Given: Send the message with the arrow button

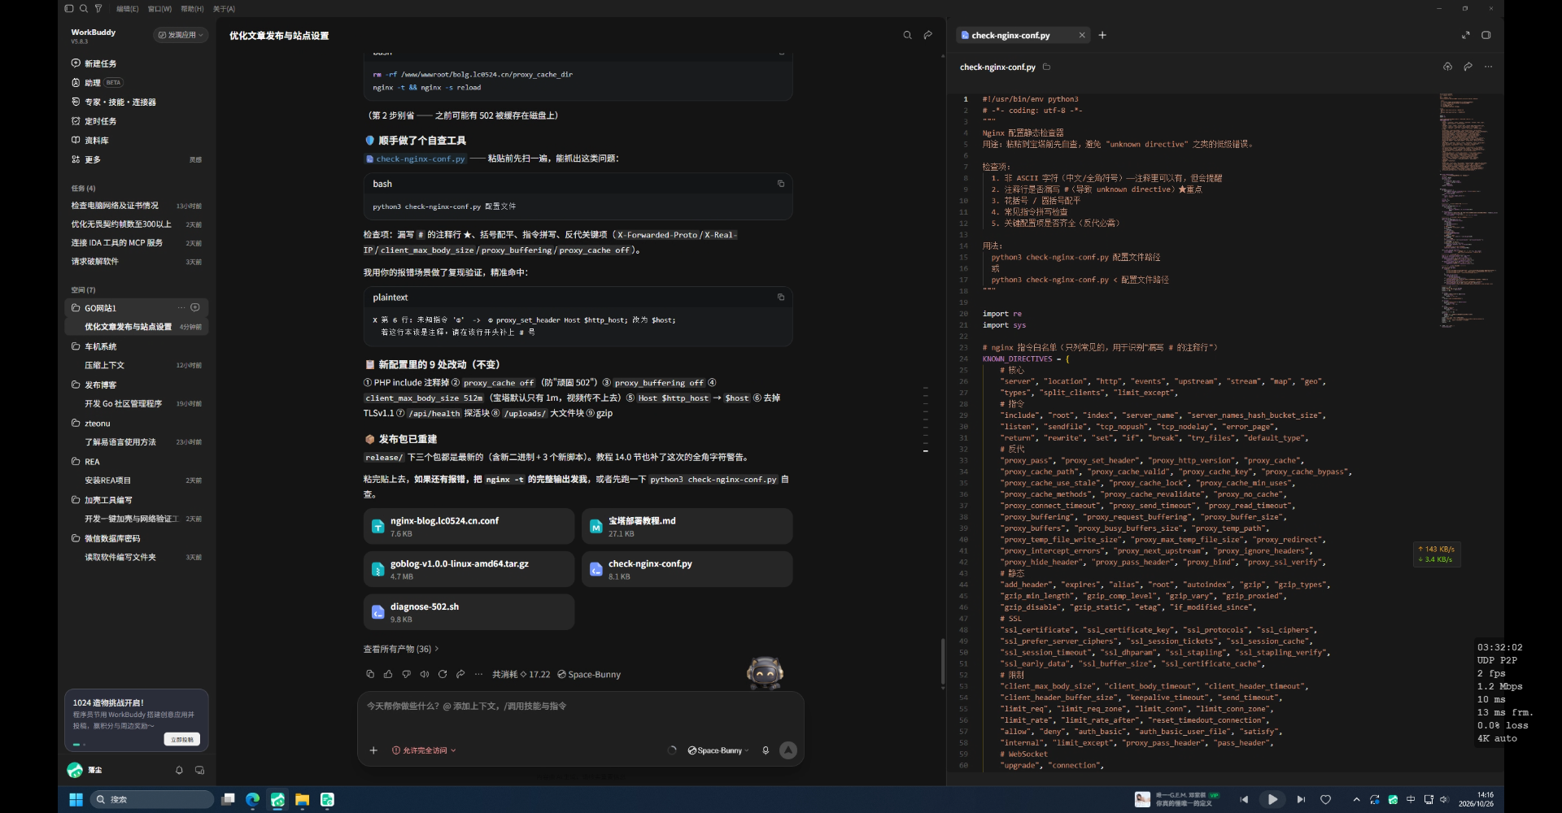Looking at the screenshot, I should click(788, 750).
